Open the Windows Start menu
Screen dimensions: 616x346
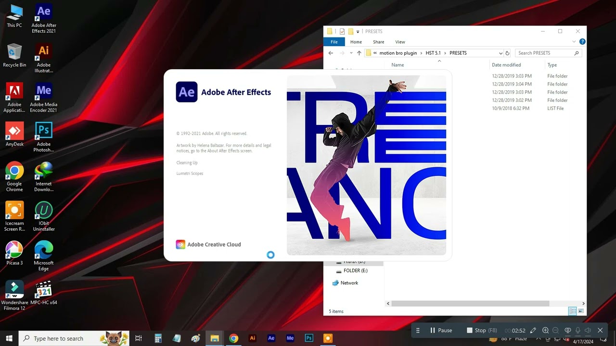pyautogui.click(x=9, y=338)
